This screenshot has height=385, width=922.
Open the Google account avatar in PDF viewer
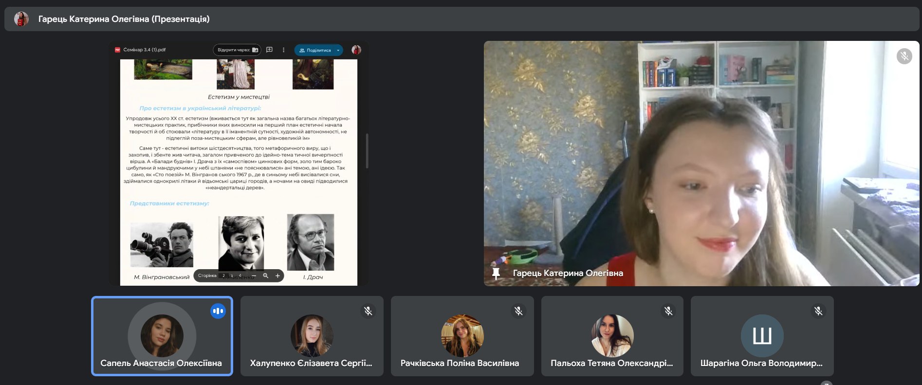point(356,50)
